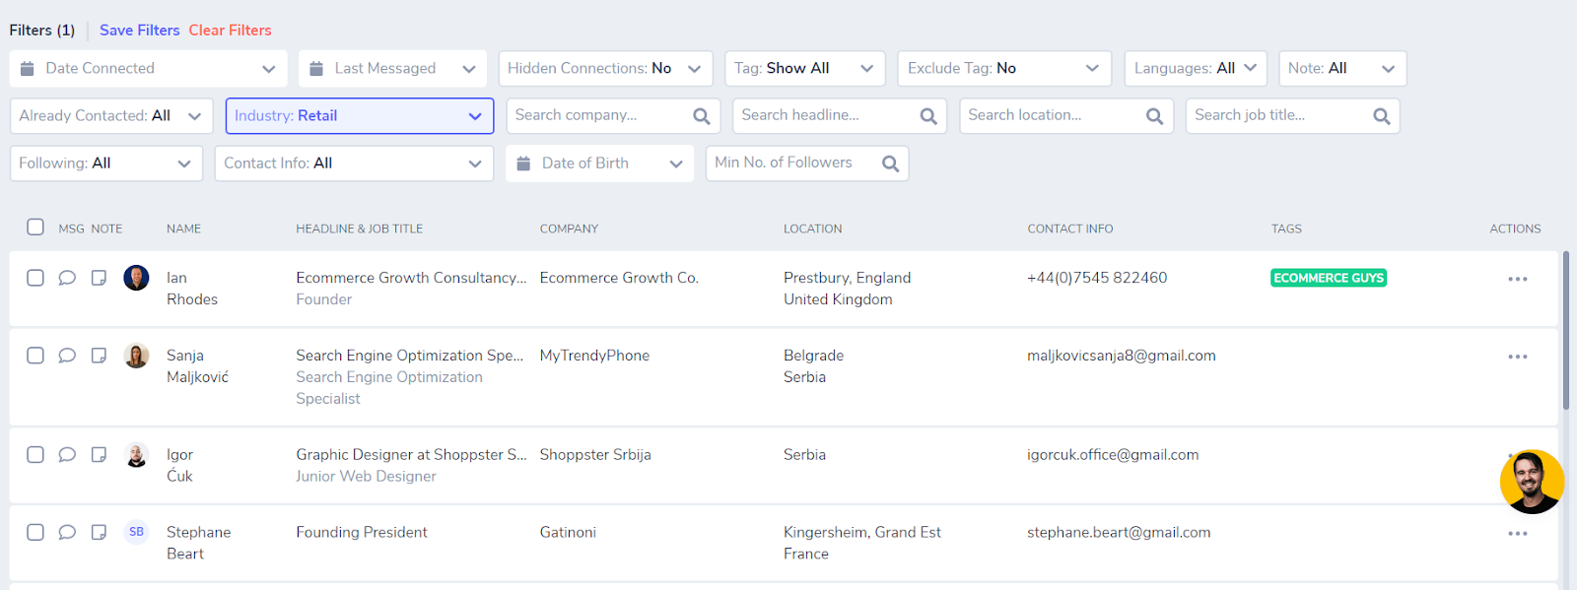Click search icon in company search field
The width and height of the screenshot is (1577, 590).
pyautogui.click(x=701, y=116)
